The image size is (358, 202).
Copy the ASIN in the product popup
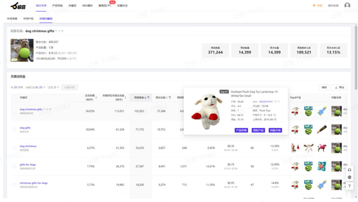tap(275, 102)
